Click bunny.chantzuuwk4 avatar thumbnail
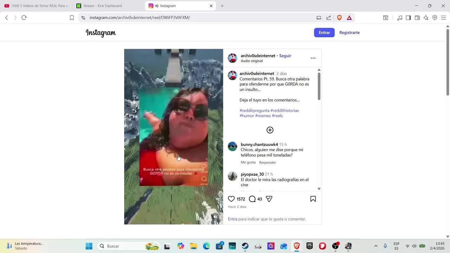Image resolution: width=450 pixels, height=253 pixels. coord(232,147)
